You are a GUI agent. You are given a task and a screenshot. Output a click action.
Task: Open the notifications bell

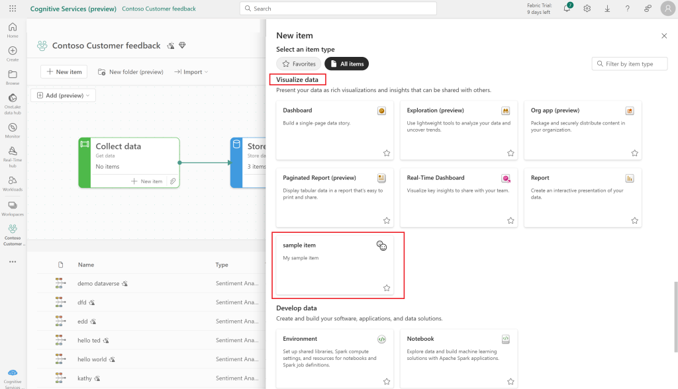point(567,8)
